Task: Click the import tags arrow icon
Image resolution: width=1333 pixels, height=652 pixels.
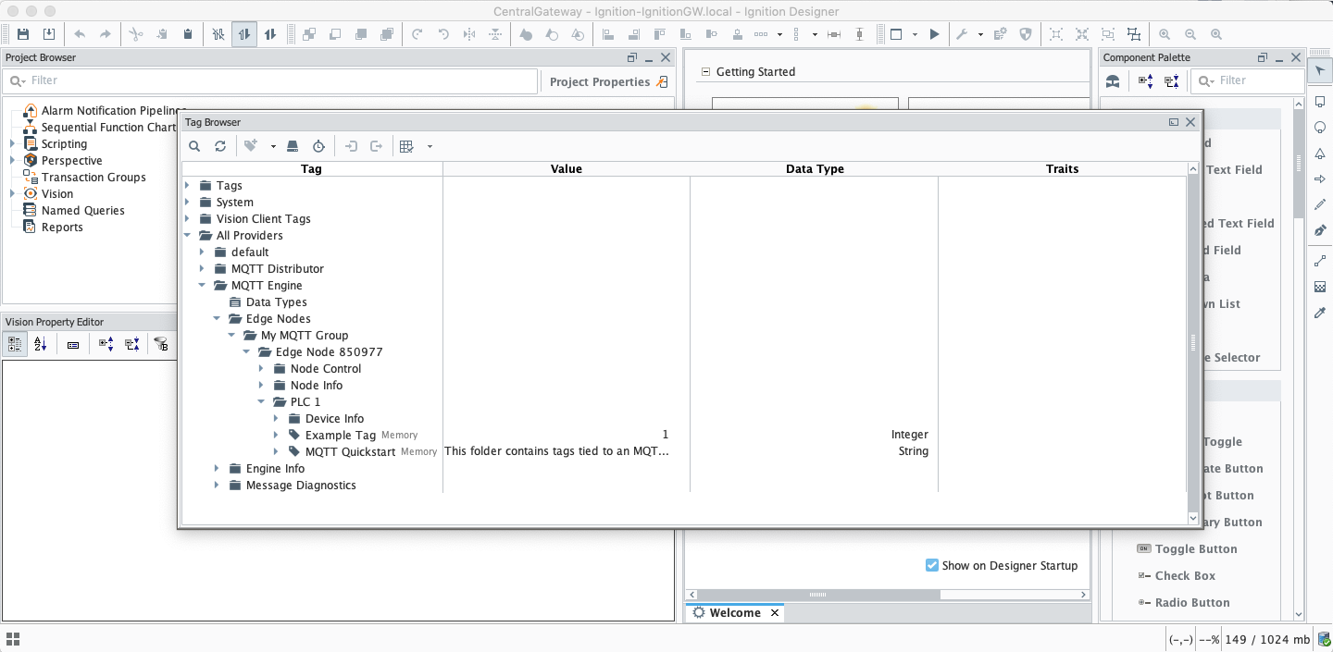Action: click(x=351, y=146)
